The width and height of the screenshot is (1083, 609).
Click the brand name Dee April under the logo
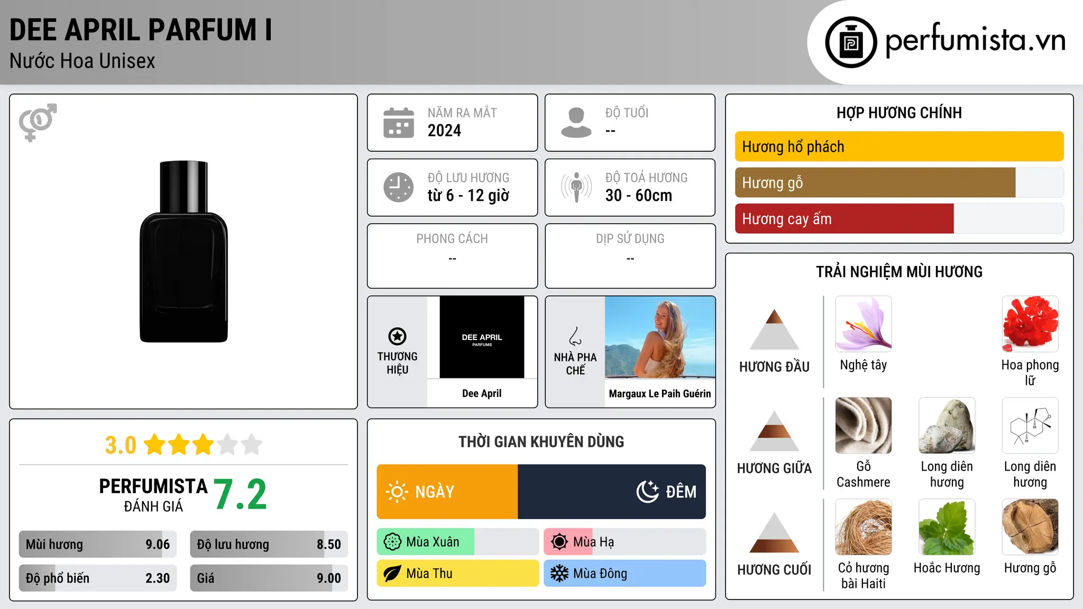(x=482, y=393)
